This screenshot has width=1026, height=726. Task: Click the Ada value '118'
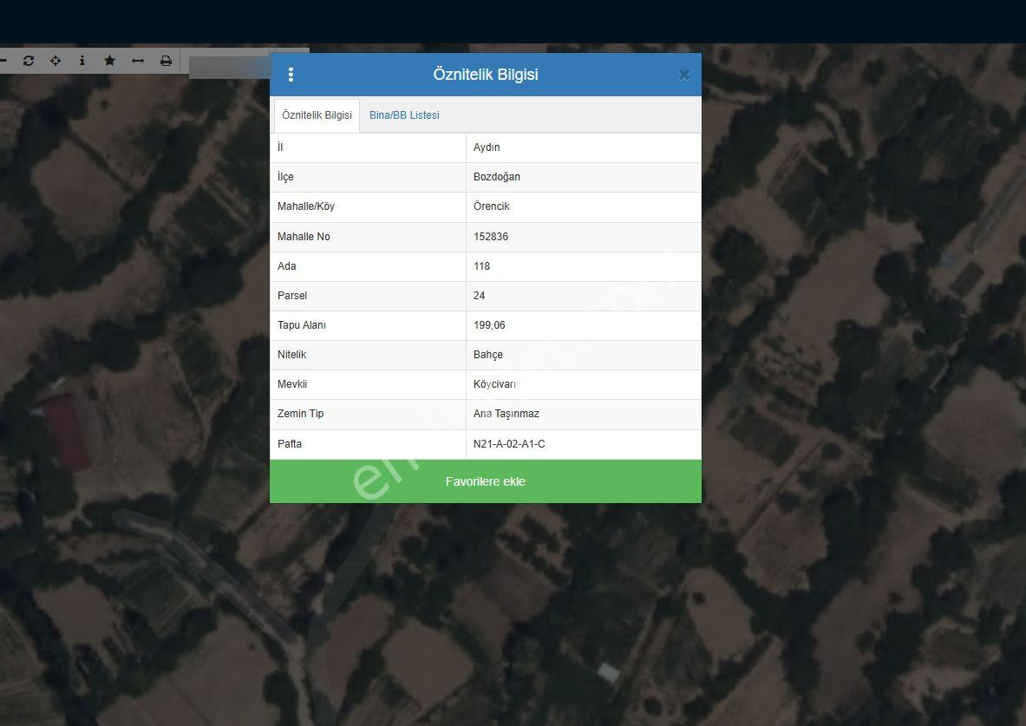click(481, 265)
